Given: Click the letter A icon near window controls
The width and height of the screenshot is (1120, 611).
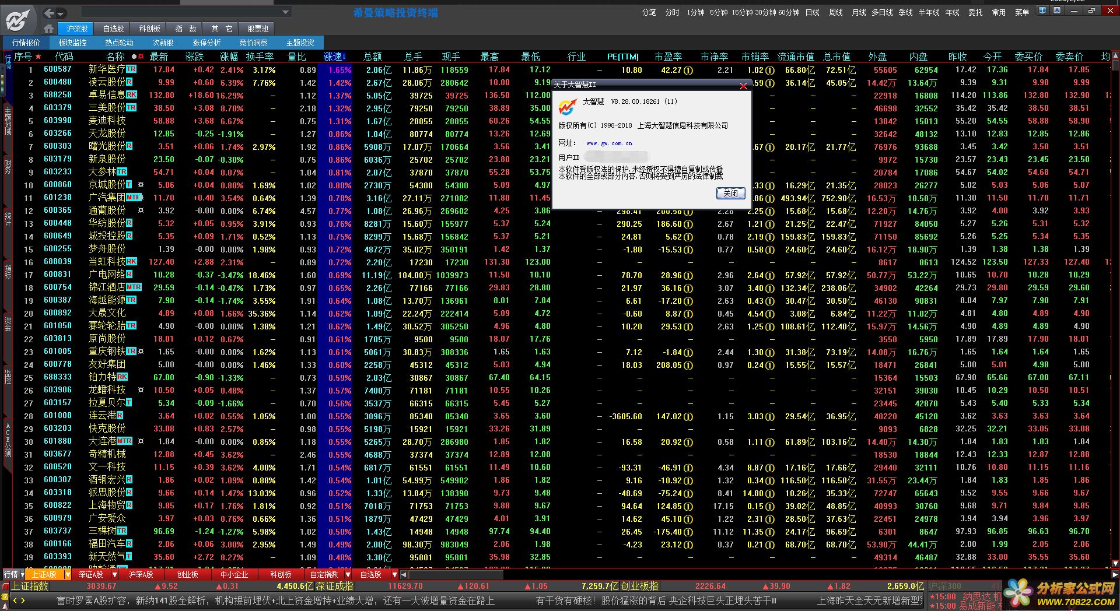Looking at the screenshot, I should (x=1056, y=10).
